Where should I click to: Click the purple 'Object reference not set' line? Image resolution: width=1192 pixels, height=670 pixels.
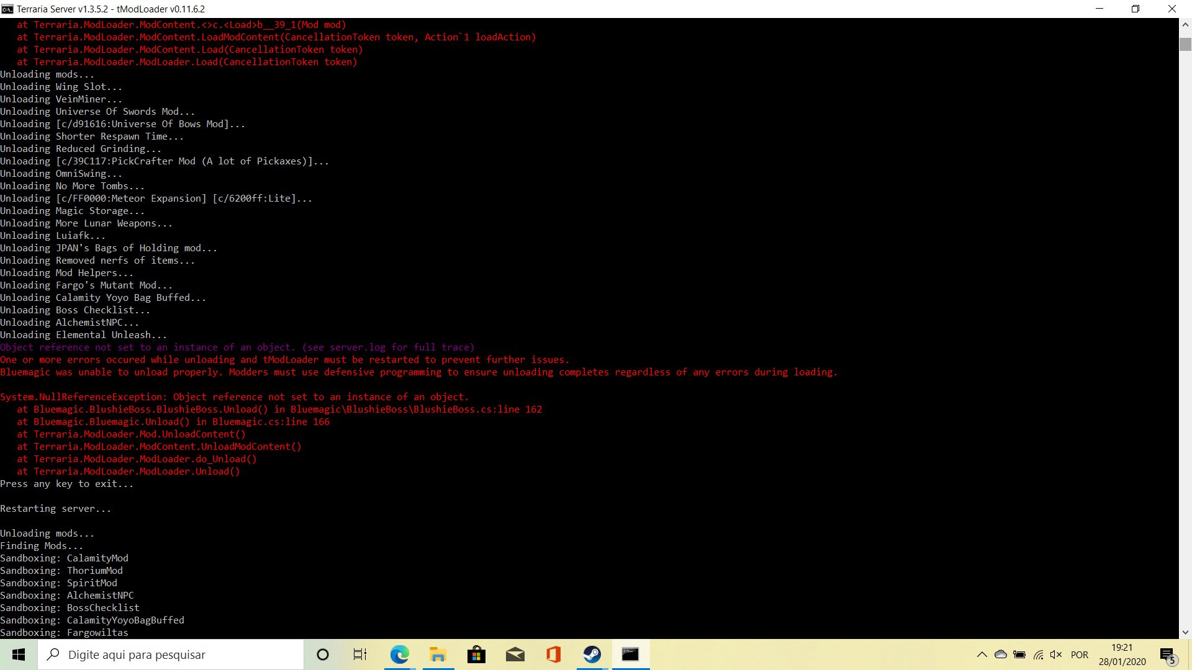click(237, 347)
